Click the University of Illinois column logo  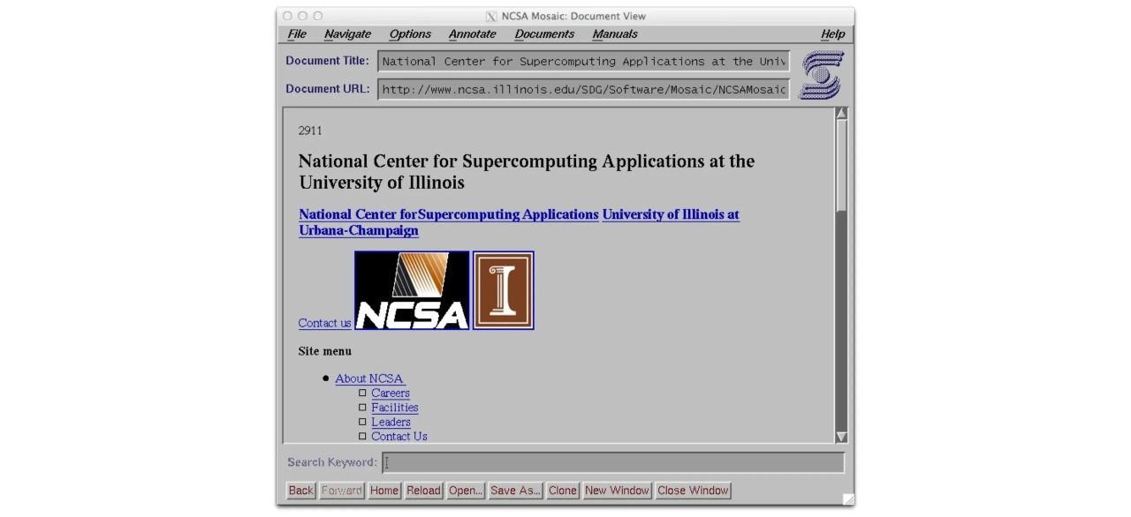504,290
